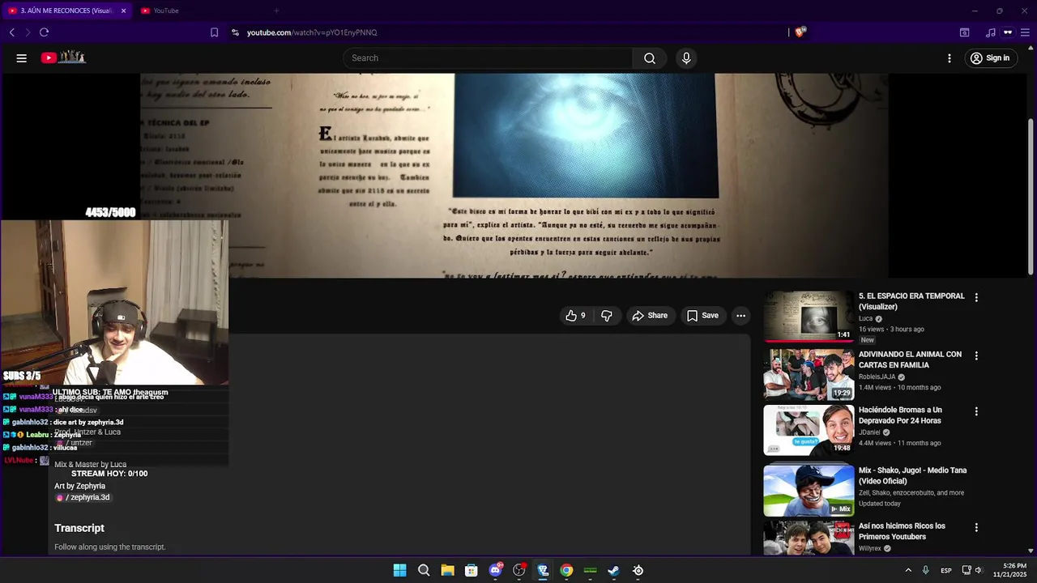Screen dimensions: 1037x583
Task: Sign in to YouTube
Action: pyautogui.click(x=990, y=58)
